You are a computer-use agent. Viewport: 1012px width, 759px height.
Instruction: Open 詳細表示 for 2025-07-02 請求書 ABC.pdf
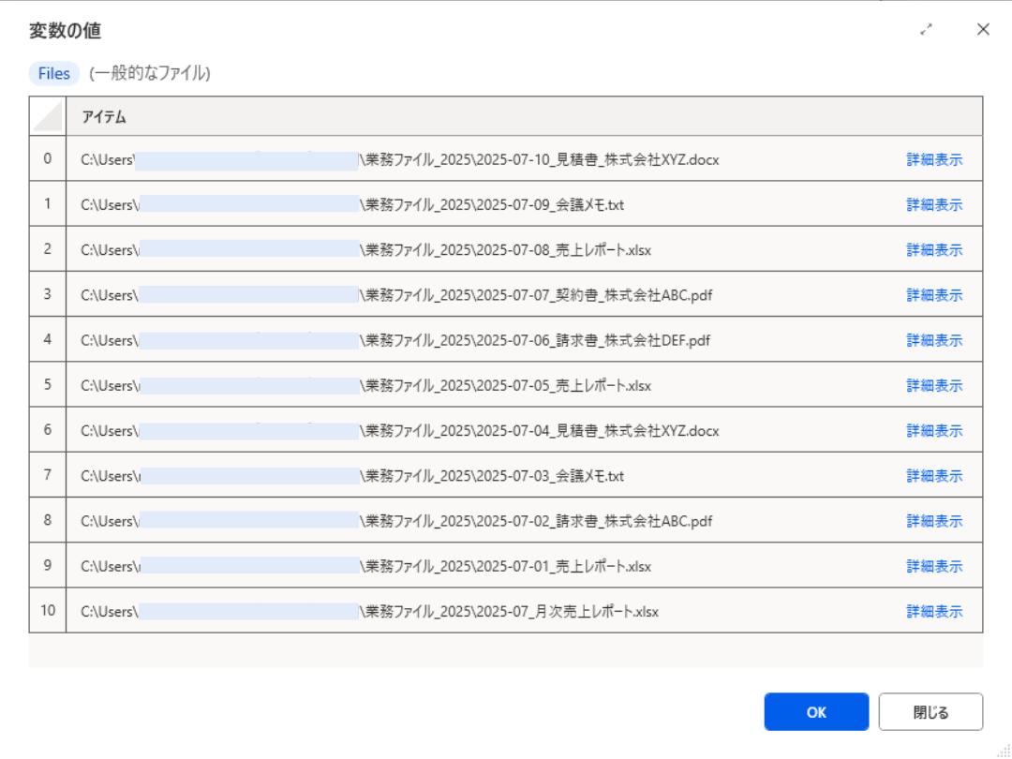point(934,521)
